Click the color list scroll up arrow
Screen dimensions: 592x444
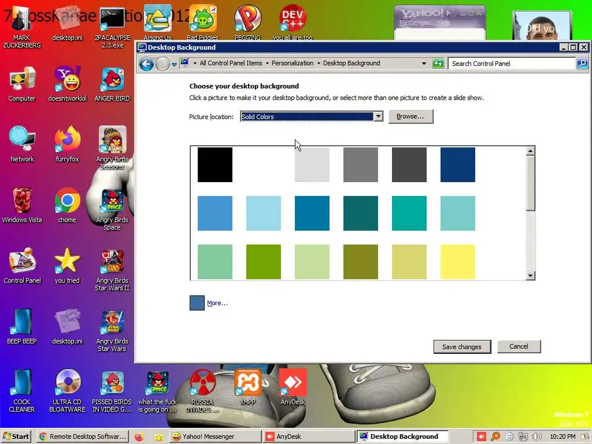tap(531, 151)
